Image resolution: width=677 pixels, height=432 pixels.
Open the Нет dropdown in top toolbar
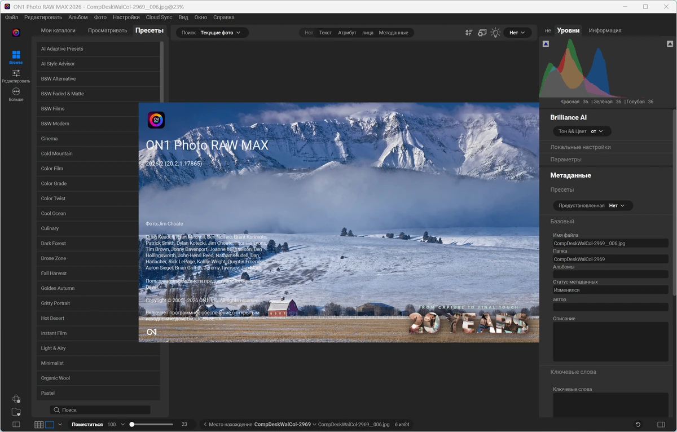[x=517, y=33]
